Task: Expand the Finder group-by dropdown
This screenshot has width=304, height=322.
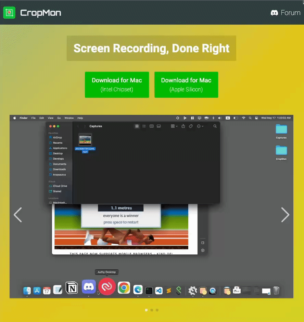Action: (x=174, y=126)
